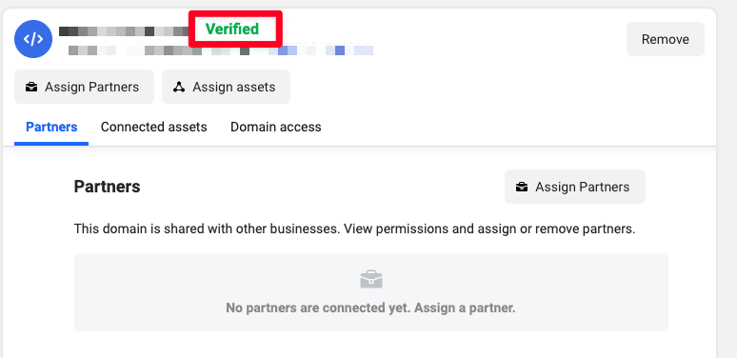The image size is (737, 358).
Task: Click briefcase icon in top Assign Partners button
Action: click(31, 87)
